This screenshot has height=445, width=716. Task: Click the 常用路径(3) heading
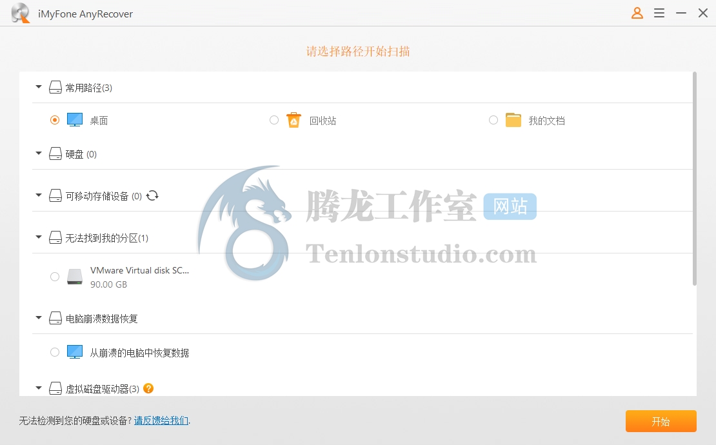88,88
